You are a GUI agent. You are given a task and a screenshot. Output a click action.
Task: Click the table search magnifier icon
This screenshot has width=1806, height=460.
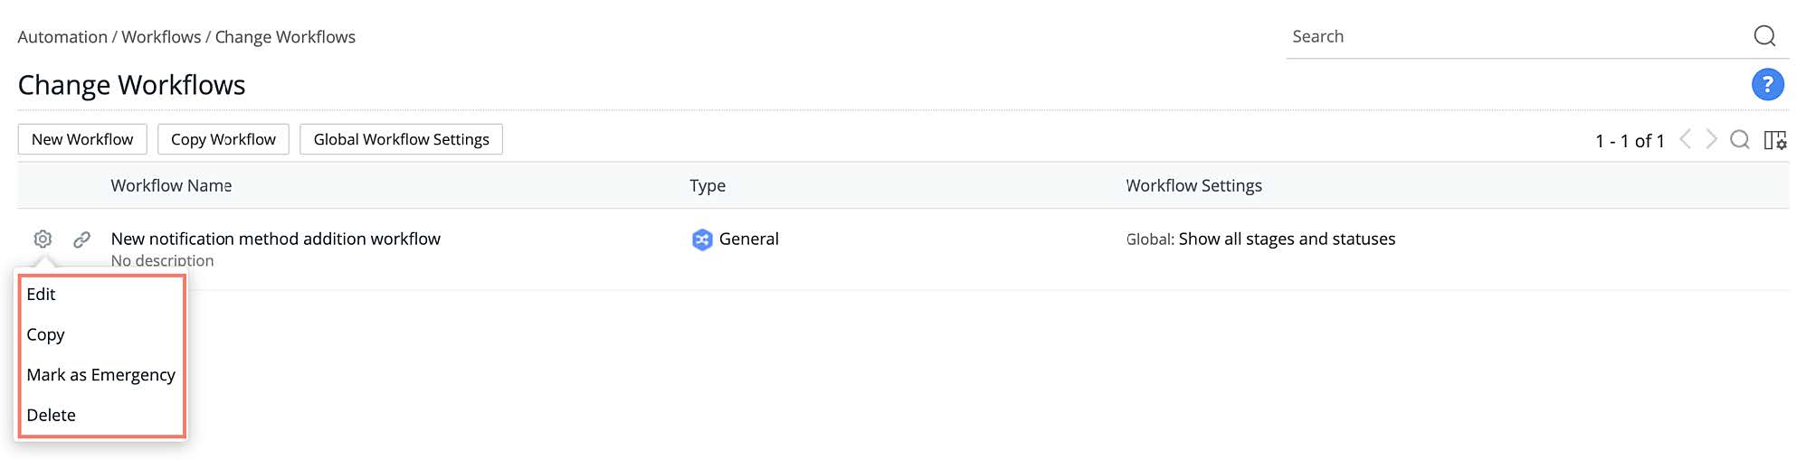pyautogui.click(x=1739, y=140)
